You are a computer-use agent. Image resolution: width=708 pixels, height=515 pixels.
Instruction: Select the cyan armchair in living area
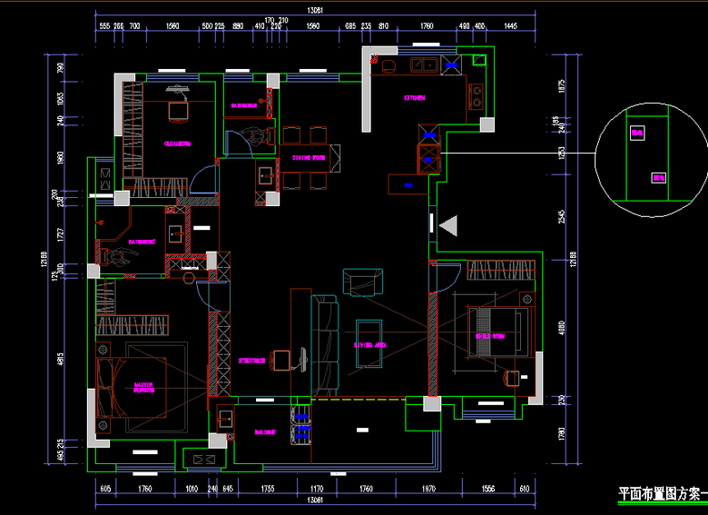point(359,282)
